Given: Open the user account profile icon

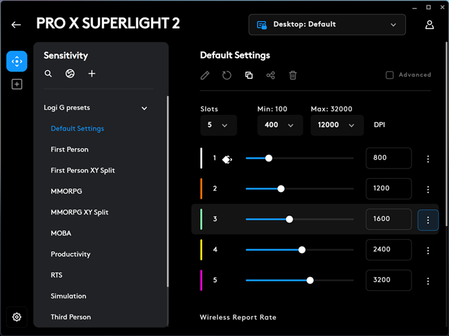Looking at the screenshot, I should (x=429, y=25).
